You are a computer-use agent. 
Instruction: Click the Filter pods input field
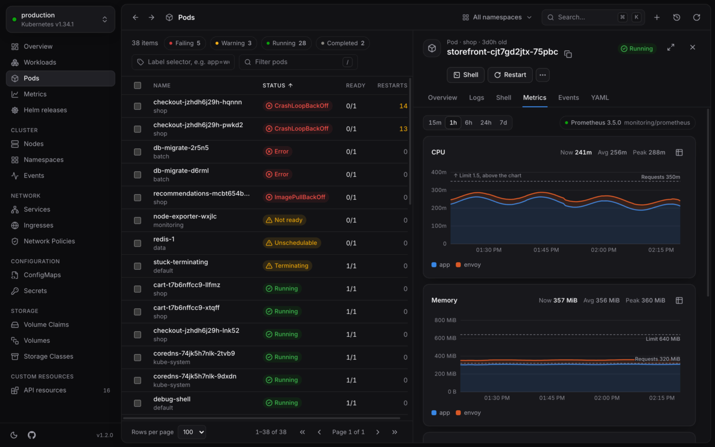coord(298,62)
